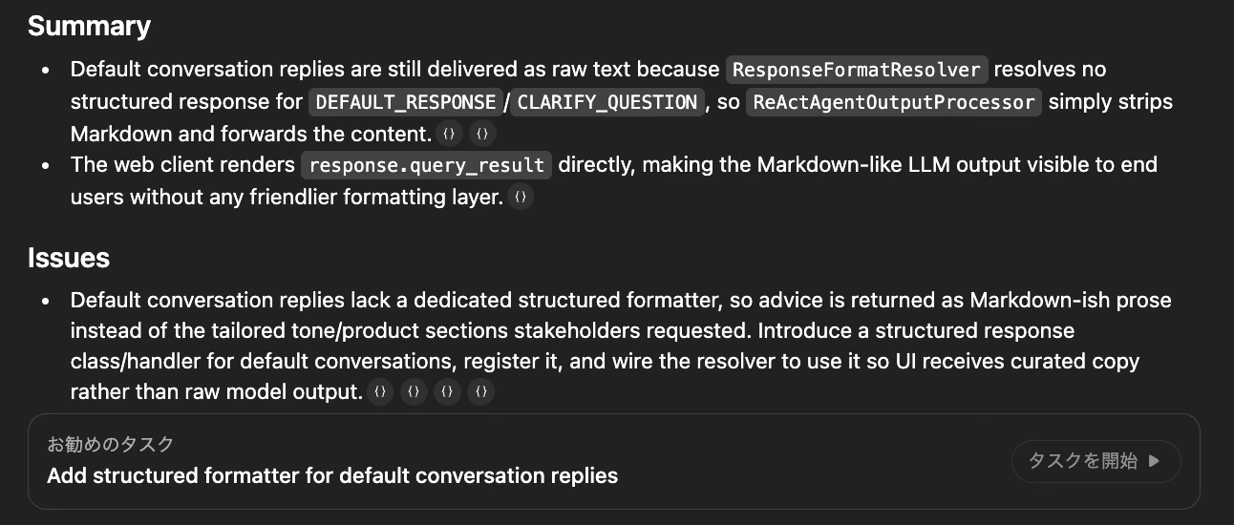Click the ResponseFormatResolver code chip
The height and width of the screenshot is (525, 1234).
coord(857,70)
